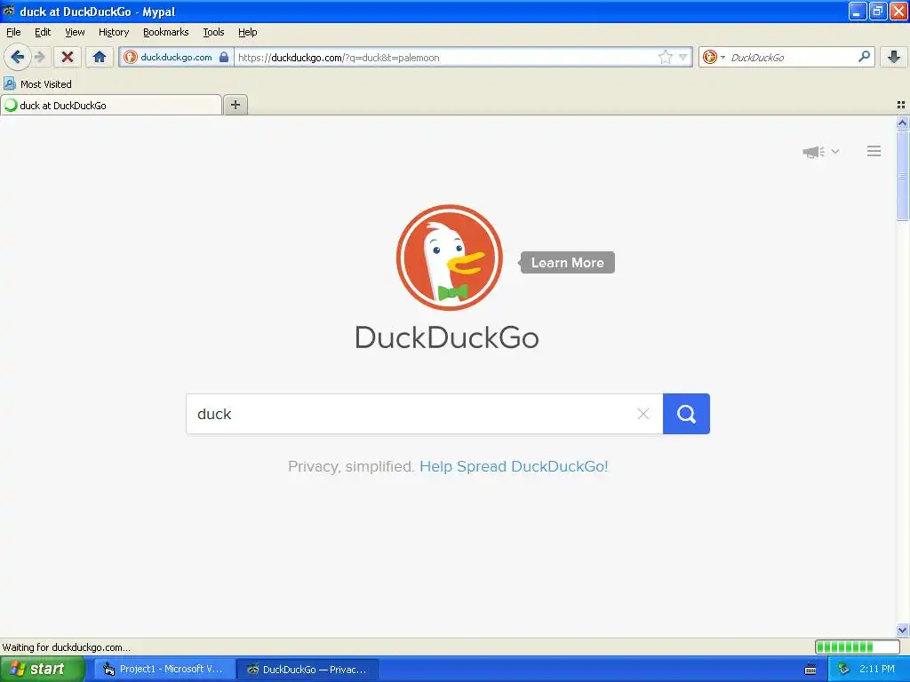Click the megaphone icon on the page
The width and height of the screenshot is (910, 682).
pos(814,152)
